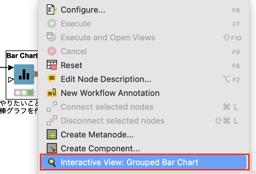Click the magnifier Interactive View icon

point(52,162)
